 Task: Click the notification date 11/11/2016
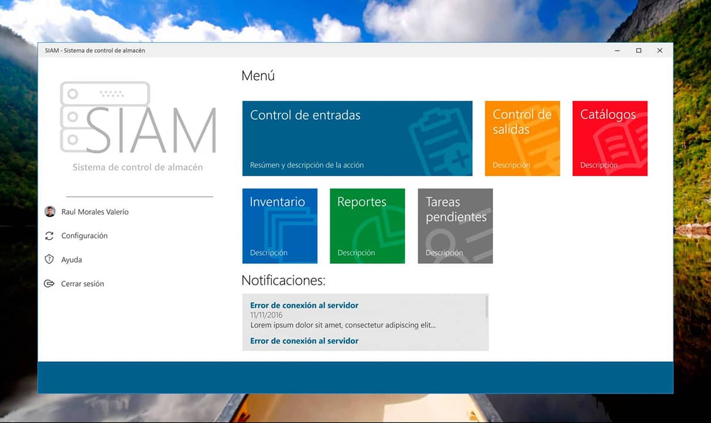(266, 315)
